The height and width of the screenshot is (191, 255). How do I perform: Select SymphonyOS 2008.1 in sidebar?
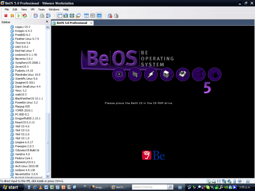tap(28, 63)
